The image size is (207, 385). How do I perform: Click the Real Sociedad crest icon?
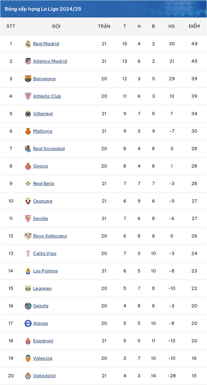point(28,148)
